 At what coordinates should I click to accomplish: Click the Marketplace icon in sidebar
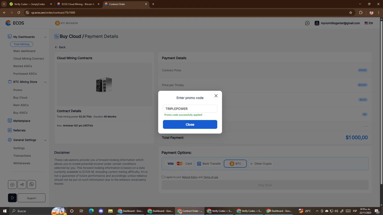pyautogui.click(x=10, y=121)
